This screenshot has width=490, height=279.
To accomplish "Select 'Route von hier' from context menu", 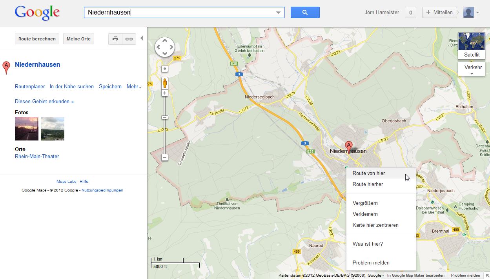I will click(369, 173).
